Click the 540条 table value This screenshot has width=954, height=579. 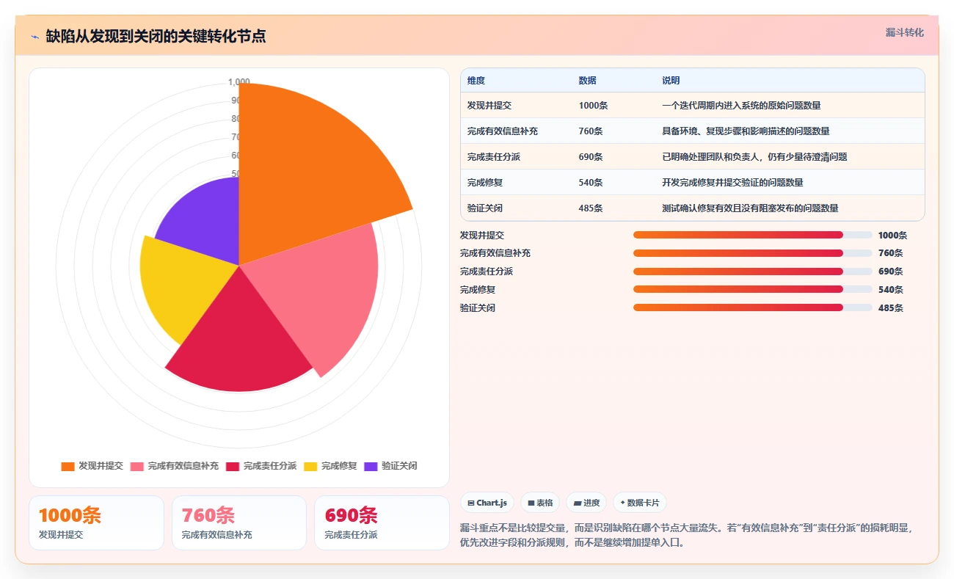tap(591, 183)
